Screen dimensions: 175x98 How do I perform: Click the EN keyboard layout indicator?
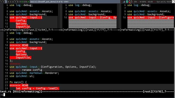click(135, 2)
